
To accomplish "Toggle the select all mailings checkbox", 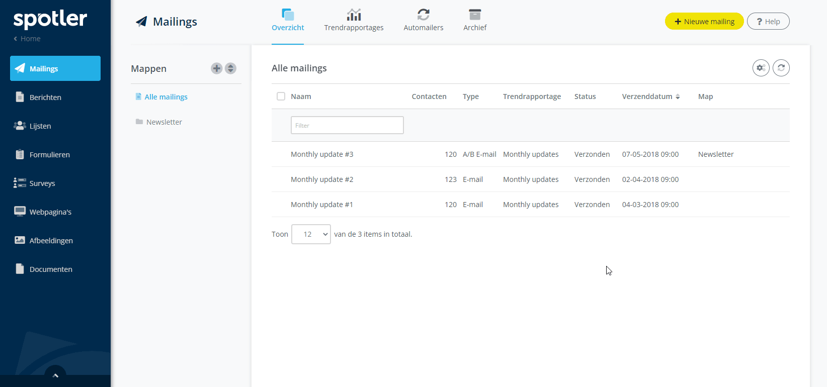I will tap(281, 96).
